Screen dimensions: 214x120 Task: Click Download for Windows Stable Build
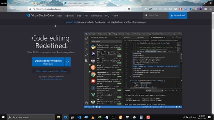(x=48, y=62)
